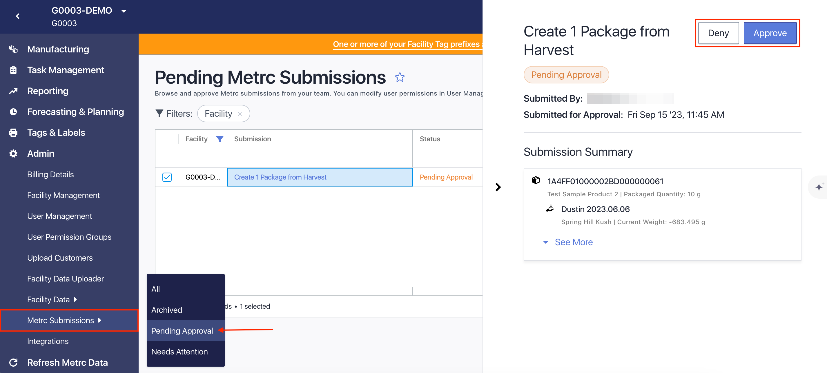The height and width of the screenshot is (373, 827).
Task: Open Tags & Labels section
Action: click(56, 132)
